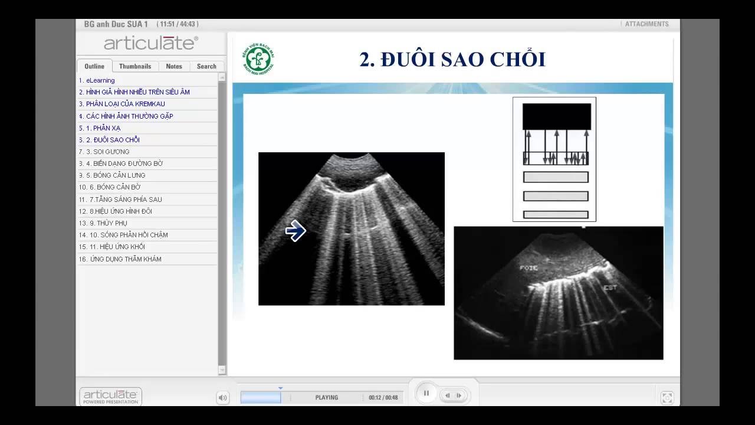
Task: Click the lower-right FOIE ultrasound image
Action: pyautogui.click(x=559, y=293)
